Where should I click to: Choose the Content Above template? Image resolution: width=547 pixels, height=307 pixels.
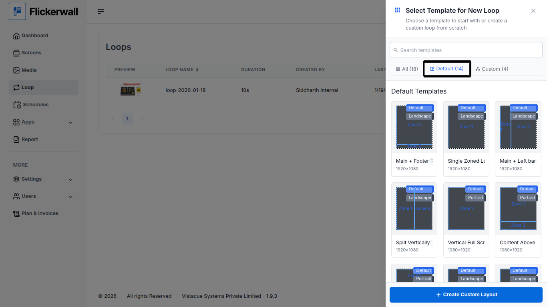tap(518, 220)
